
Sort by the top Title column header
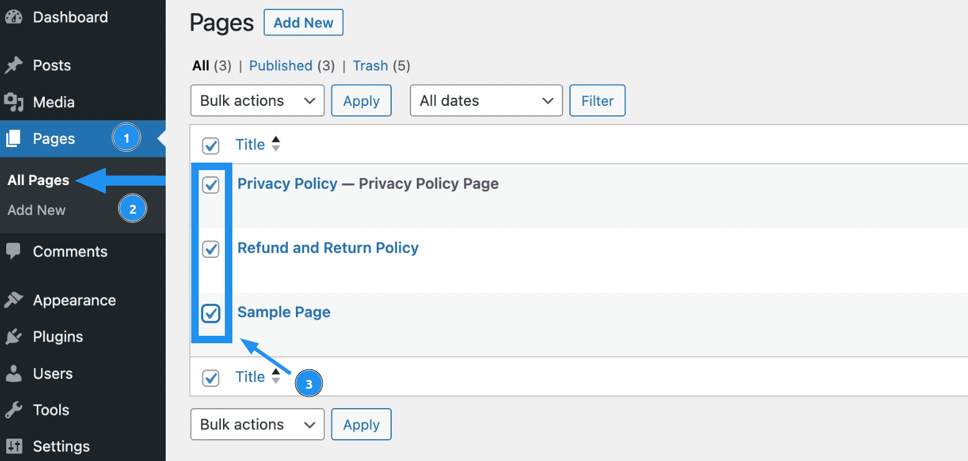(x=250, y=145)
